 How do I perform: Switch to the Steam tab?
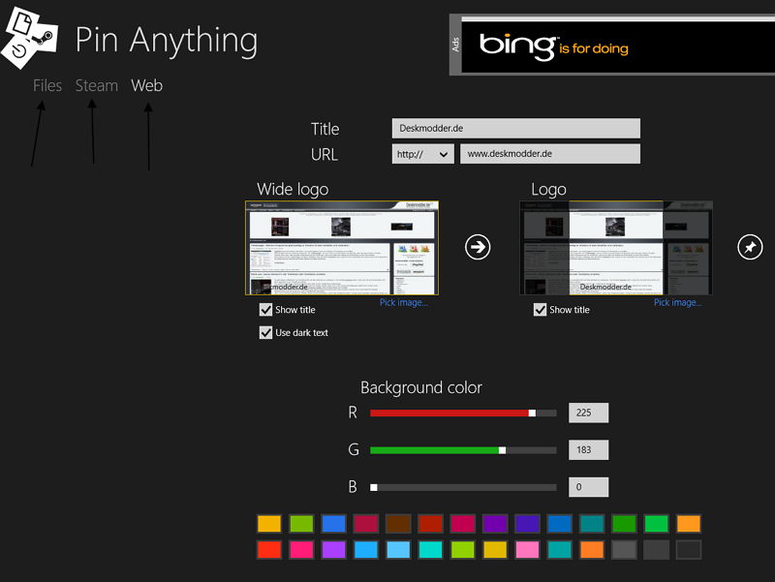pyautogui.click(x=97, y=85)
